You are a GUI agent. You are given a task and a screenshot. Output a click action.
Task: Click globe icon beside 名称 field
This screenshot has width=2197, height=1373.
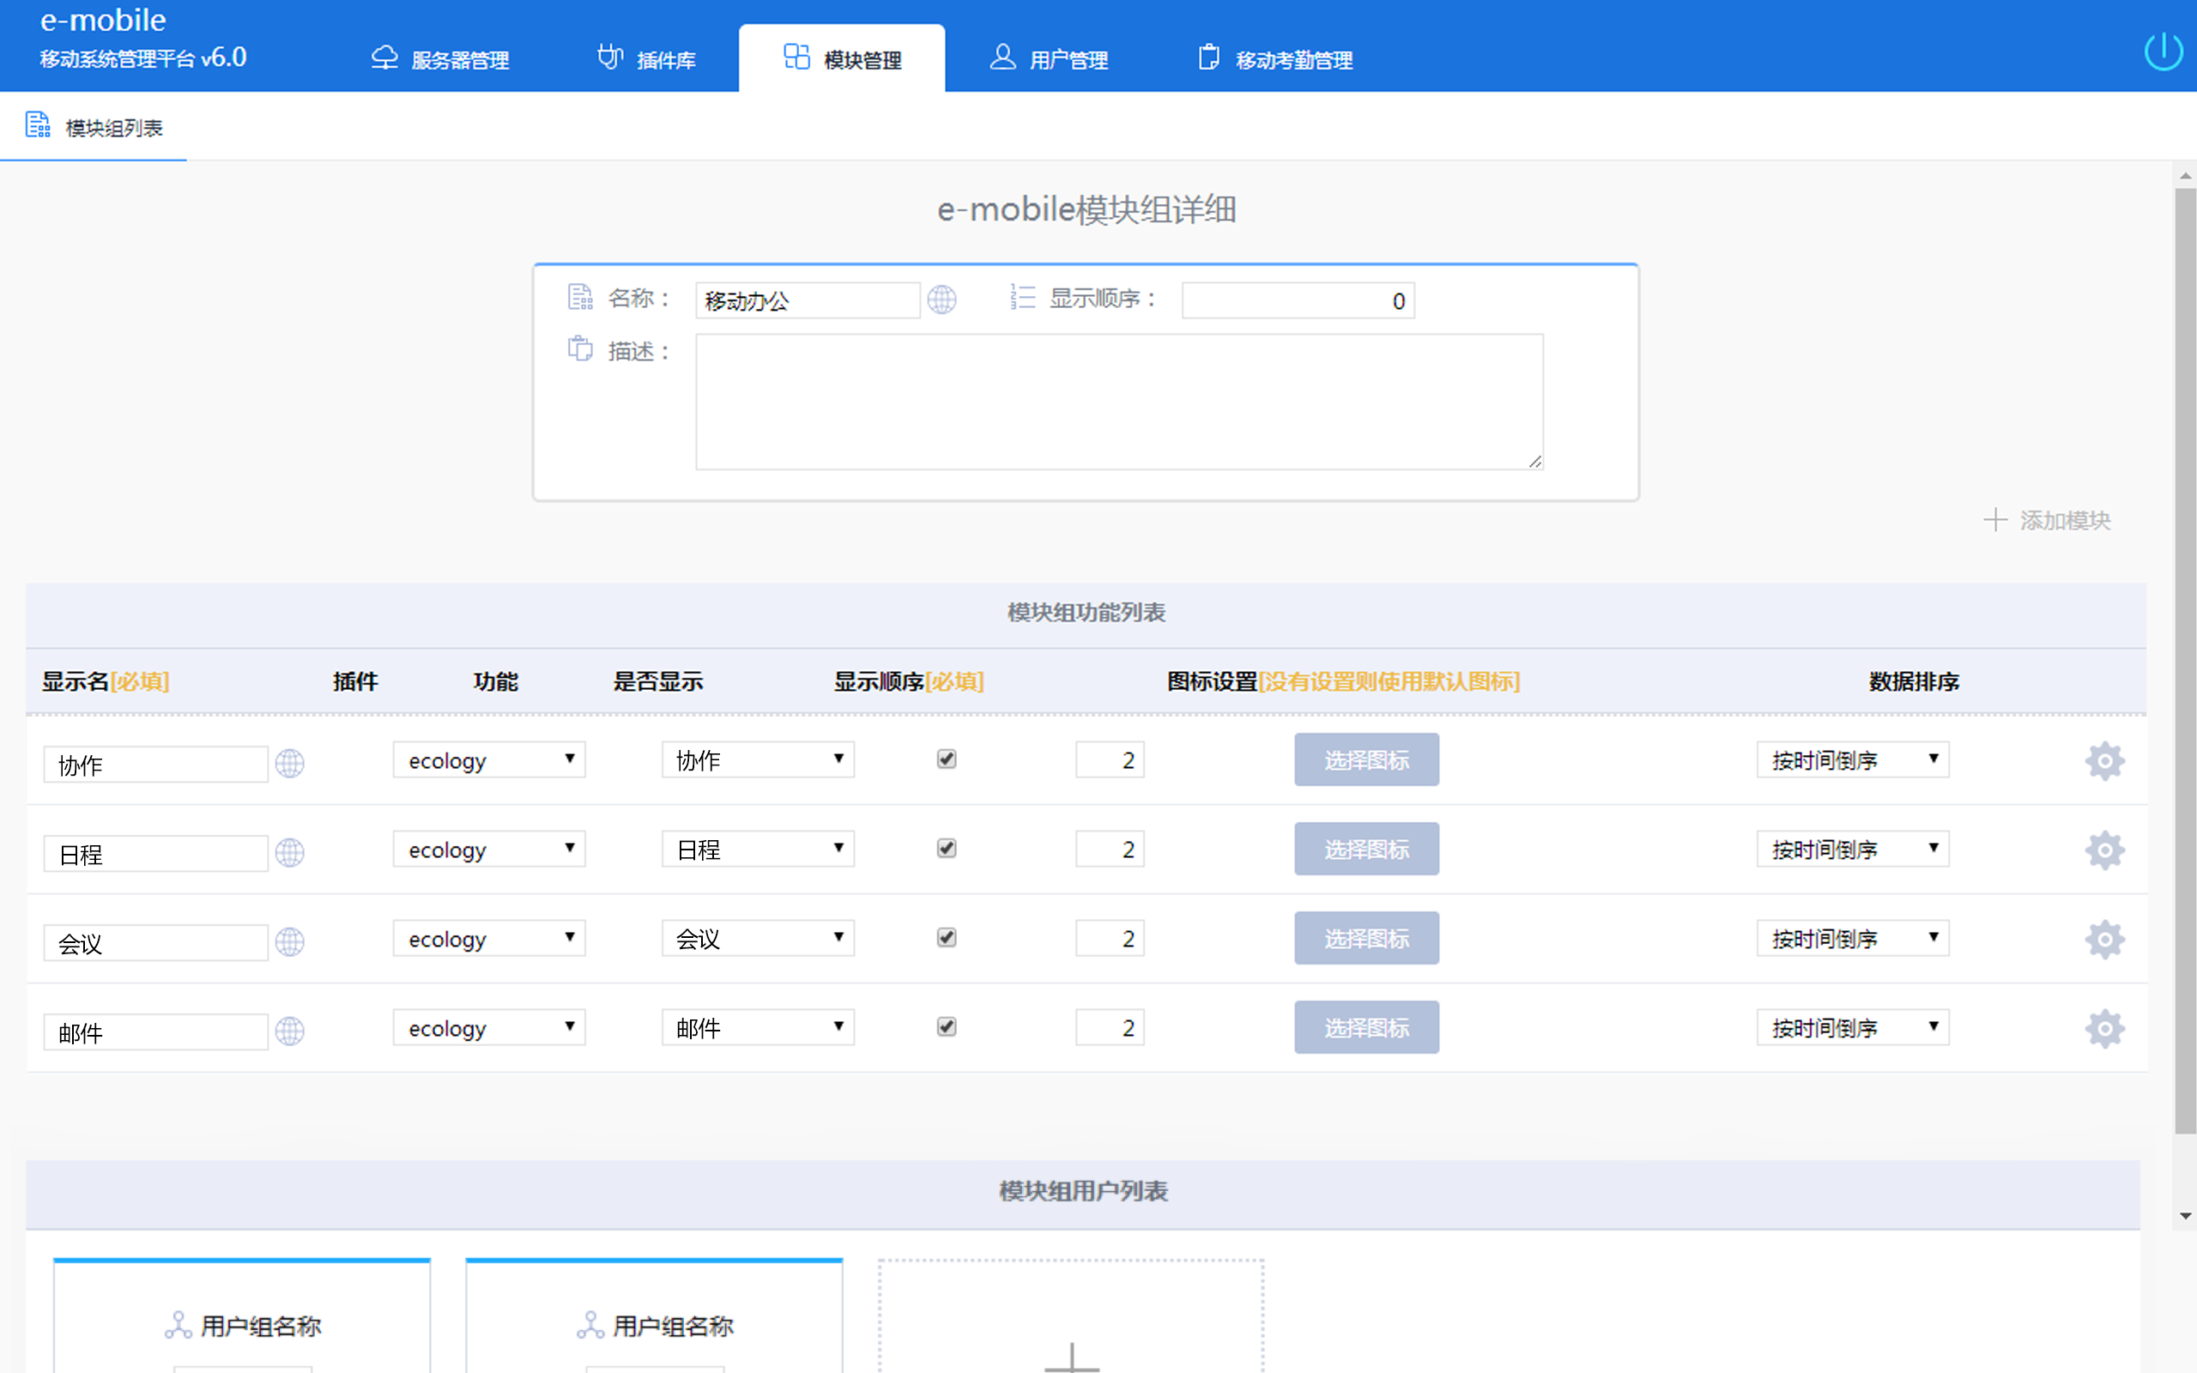[x=941, y=299]
